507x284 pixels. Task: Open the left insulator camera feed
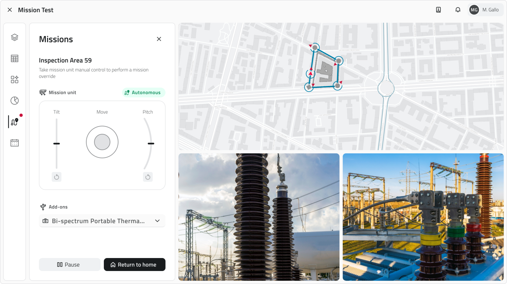[259, 217]
